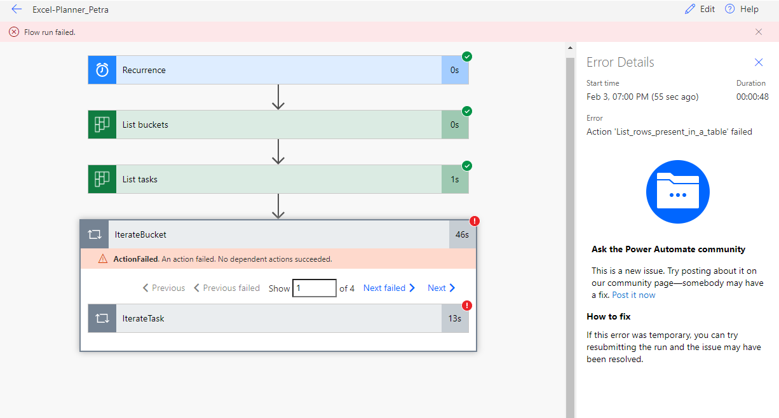Click the 13s duration on IterateTask

click(x=455, y=318)
